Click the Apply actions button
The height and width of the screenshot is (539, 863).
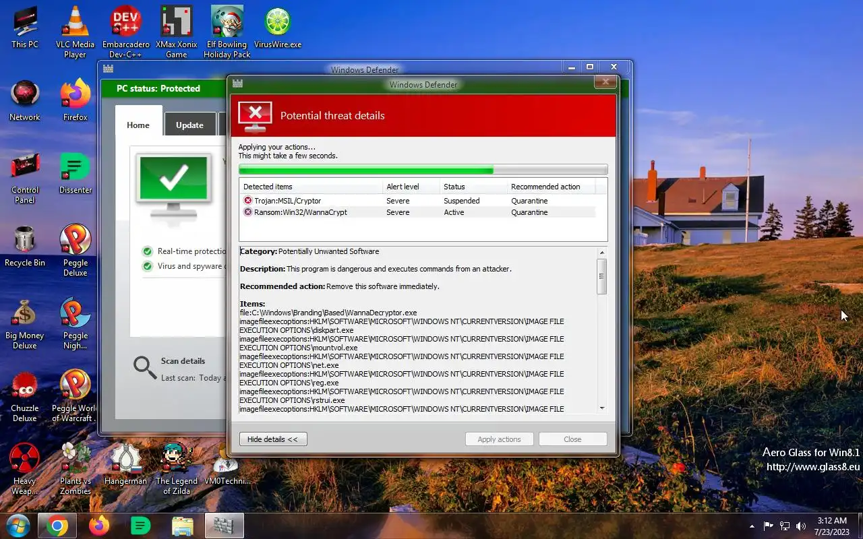click(499, 439)
